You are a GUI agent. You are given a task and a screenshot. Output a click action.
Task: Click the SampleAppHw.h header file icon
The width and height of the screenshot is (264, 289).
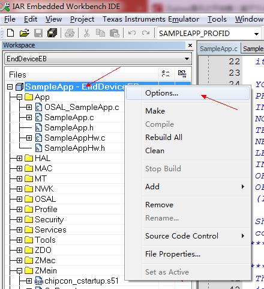pos(38,148)
